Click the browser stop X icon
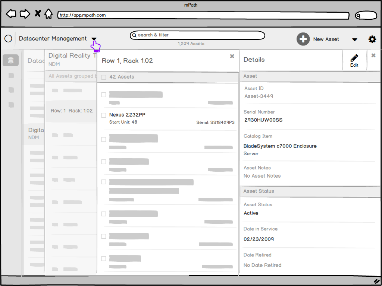Image resolution: width=382 pixels, height=286 pixels. pos(38,14)
